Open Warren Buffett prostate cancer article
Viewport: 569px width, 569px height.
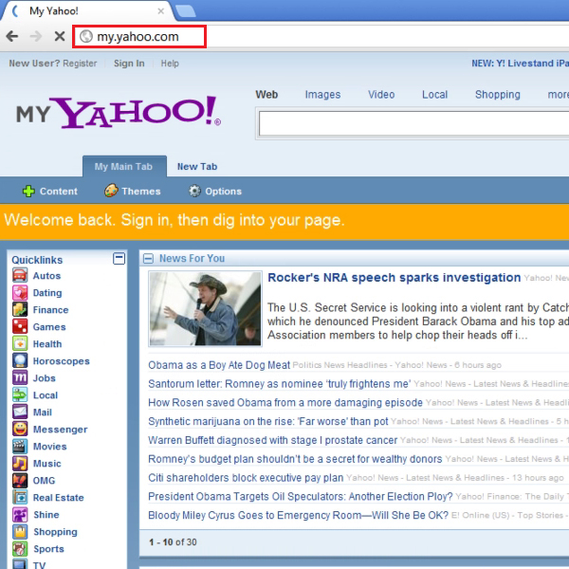(272, 440)
